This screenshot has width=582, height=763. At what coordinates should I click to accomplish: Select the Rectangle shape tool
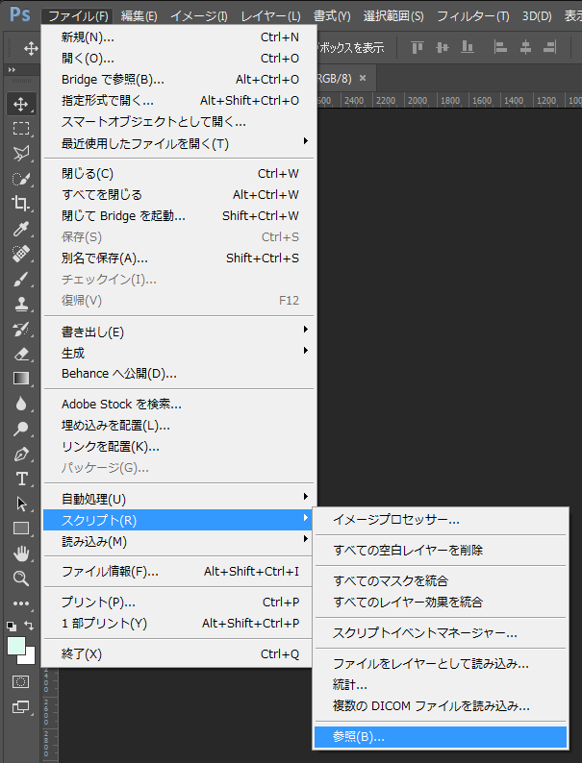pos(21,529)
